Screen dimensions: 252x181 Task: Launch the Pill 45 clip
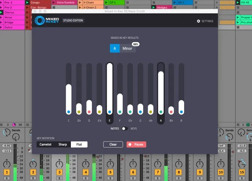[244, 3]
